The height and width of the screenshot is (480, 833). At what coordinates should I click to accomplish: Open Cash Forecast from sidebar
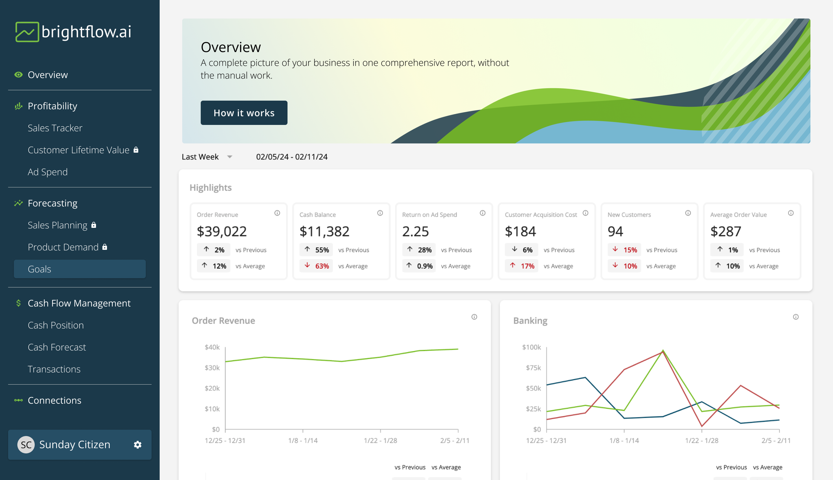tap(57, 347)
